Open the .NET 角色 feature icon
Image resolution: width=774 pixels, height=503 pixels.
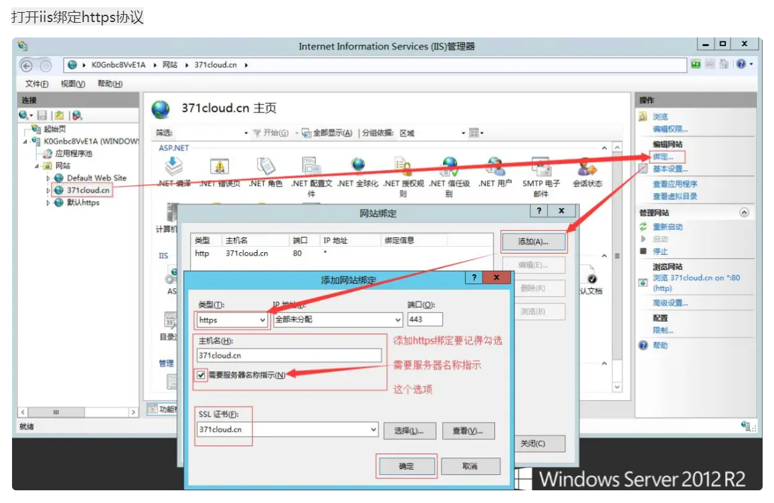pyautogui.click(x=266, y=167)
